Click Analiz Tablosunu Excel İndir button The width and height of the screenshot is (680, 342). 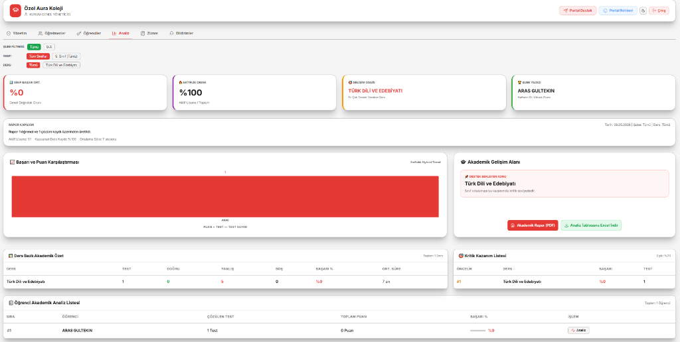(x=591, y=225)
